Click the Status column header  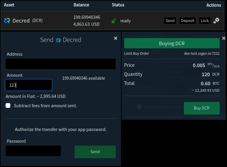click(118, 5)
